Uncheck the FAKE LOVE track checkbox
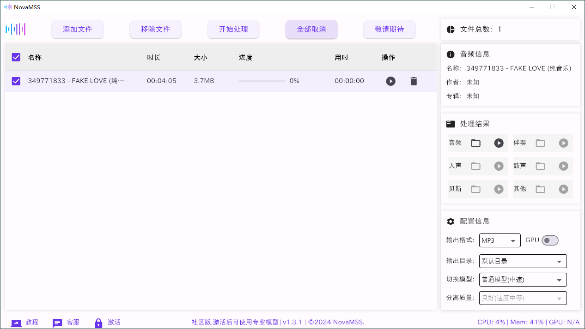This screenshot has width=585, height=329. [16, 81]
